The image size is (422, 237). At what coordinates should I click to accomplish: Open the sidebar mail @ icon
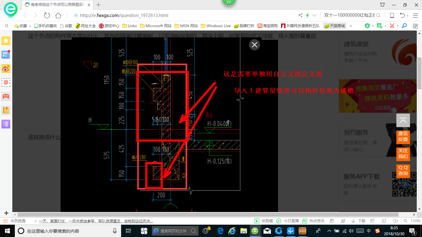tap(6, 82)
